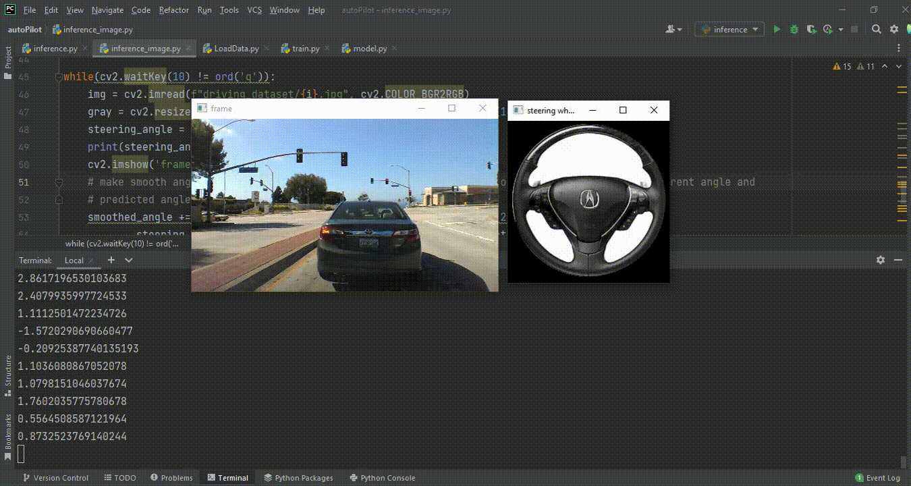Image resolution: width=911 pixels, height=486 pixels.
Task: Click the 15 warnings indicator
Action: [x=842, y=66]
